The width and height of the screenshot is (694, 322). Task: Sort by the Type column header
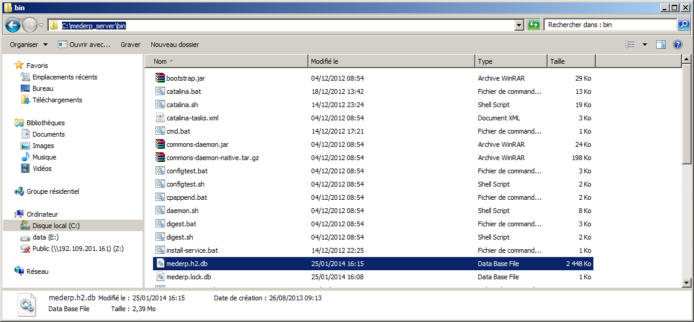511,61
